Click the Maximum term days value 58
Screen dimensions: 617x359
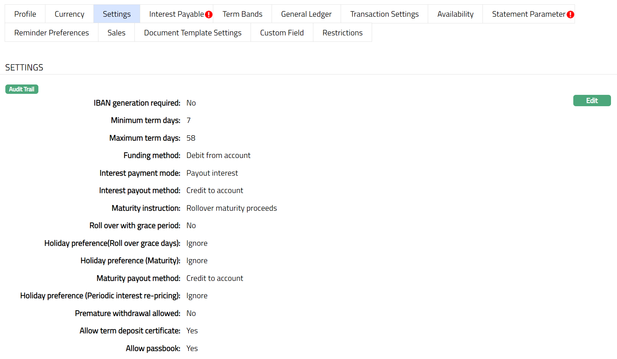(x=191, y=138)
